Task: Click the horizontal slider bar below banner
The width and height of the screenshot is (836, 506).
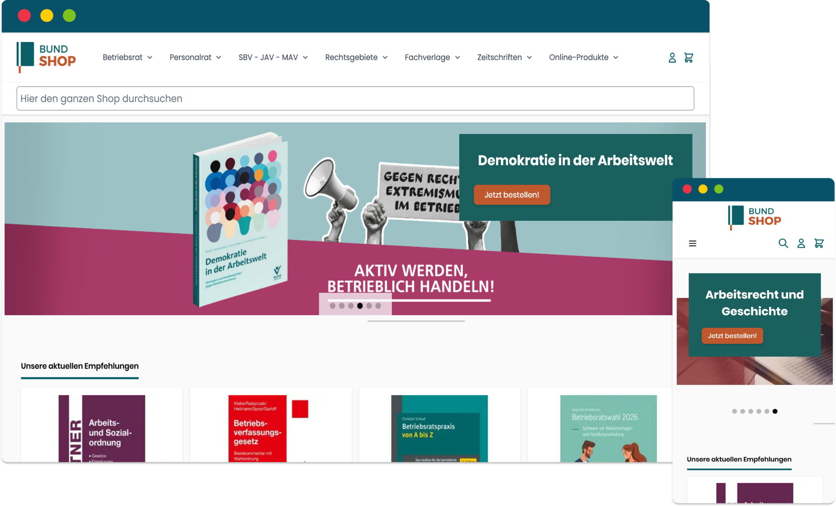Action: (x=416, y=321)
